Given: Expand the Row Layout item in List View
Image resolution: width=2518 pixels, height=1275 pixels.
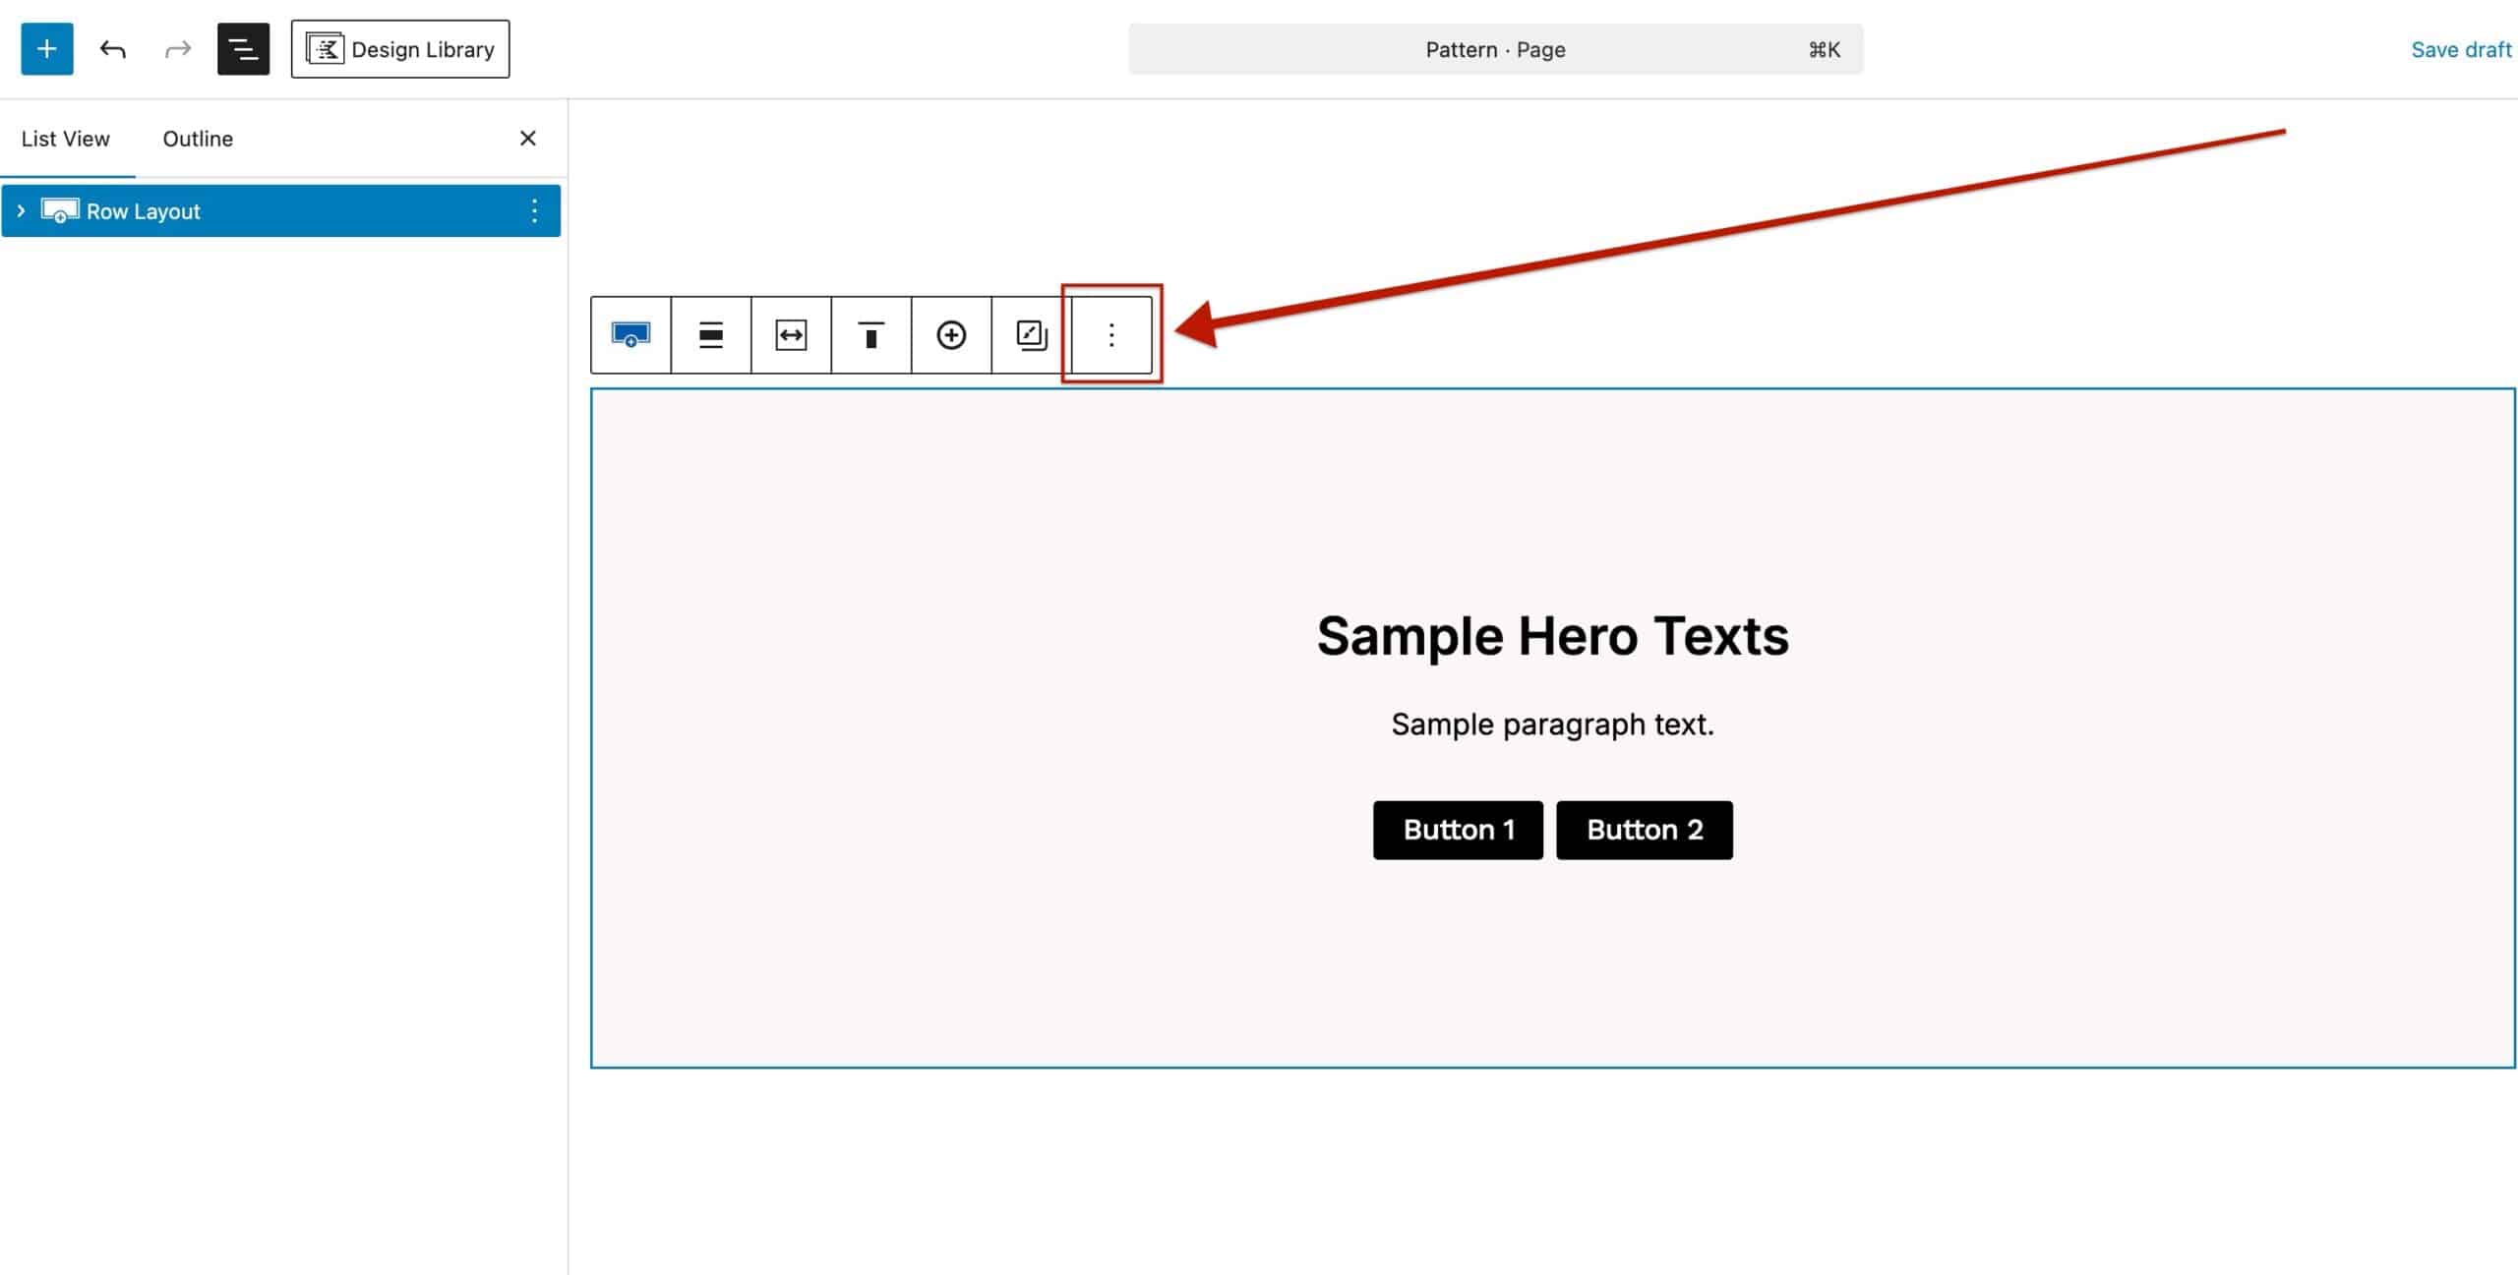Looking at the screenshot, I should pos(21,210).
